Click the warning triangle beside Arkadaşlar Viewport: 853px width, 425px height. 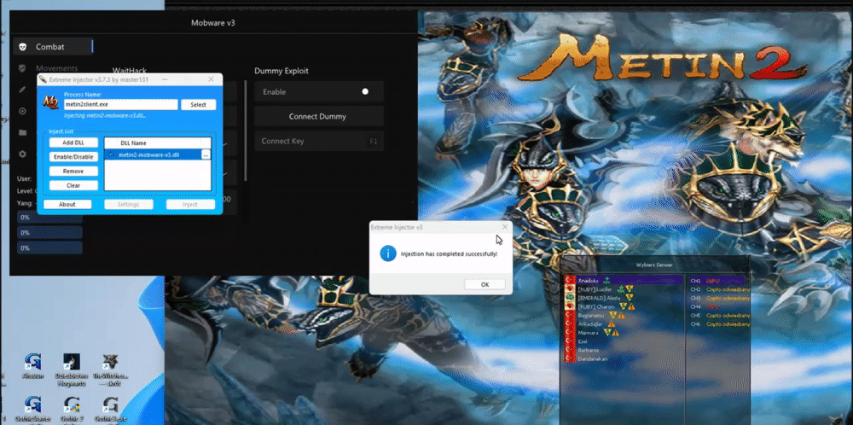(x=612, y=323)
